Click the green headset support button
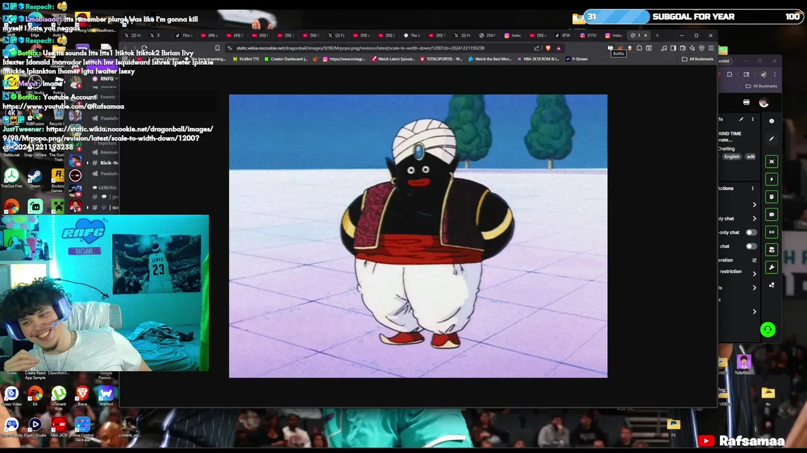The width and height of the screenshot is (807, 453). 767,330
